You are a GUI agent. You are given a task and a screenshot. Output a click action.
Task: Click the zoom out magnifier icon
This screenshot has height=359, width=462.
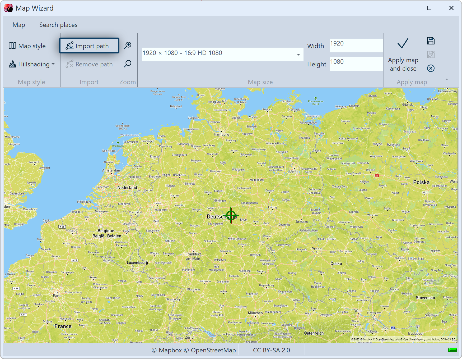coord(128,63)
